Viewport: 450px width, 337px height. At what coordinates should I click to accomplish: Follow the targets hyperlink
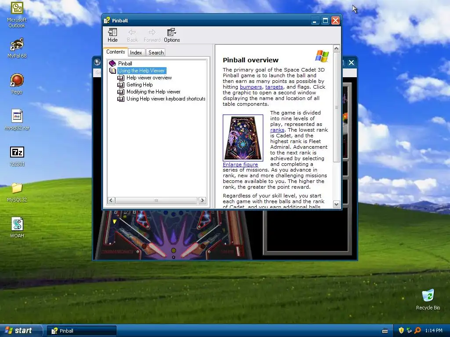pyautogui.click(x=274, y=87)
